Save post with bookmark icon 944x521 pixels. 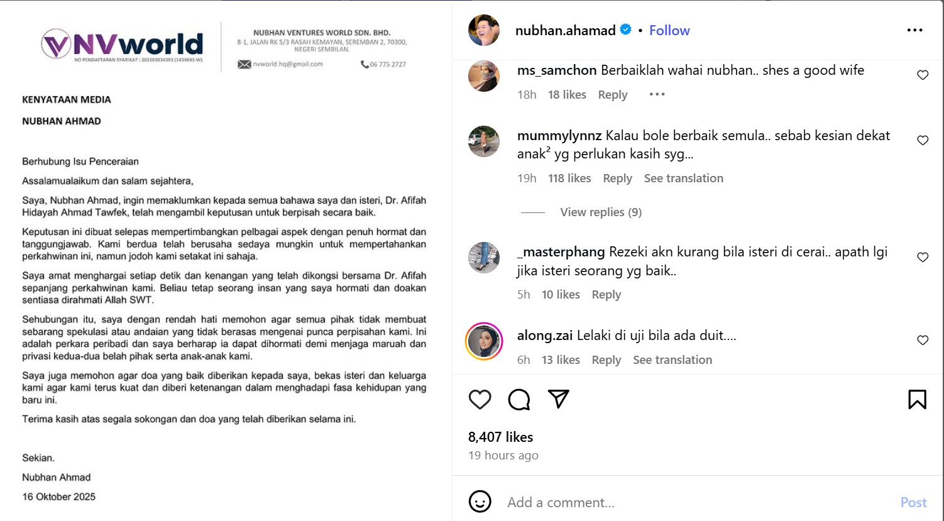click(x=917, y=400)
